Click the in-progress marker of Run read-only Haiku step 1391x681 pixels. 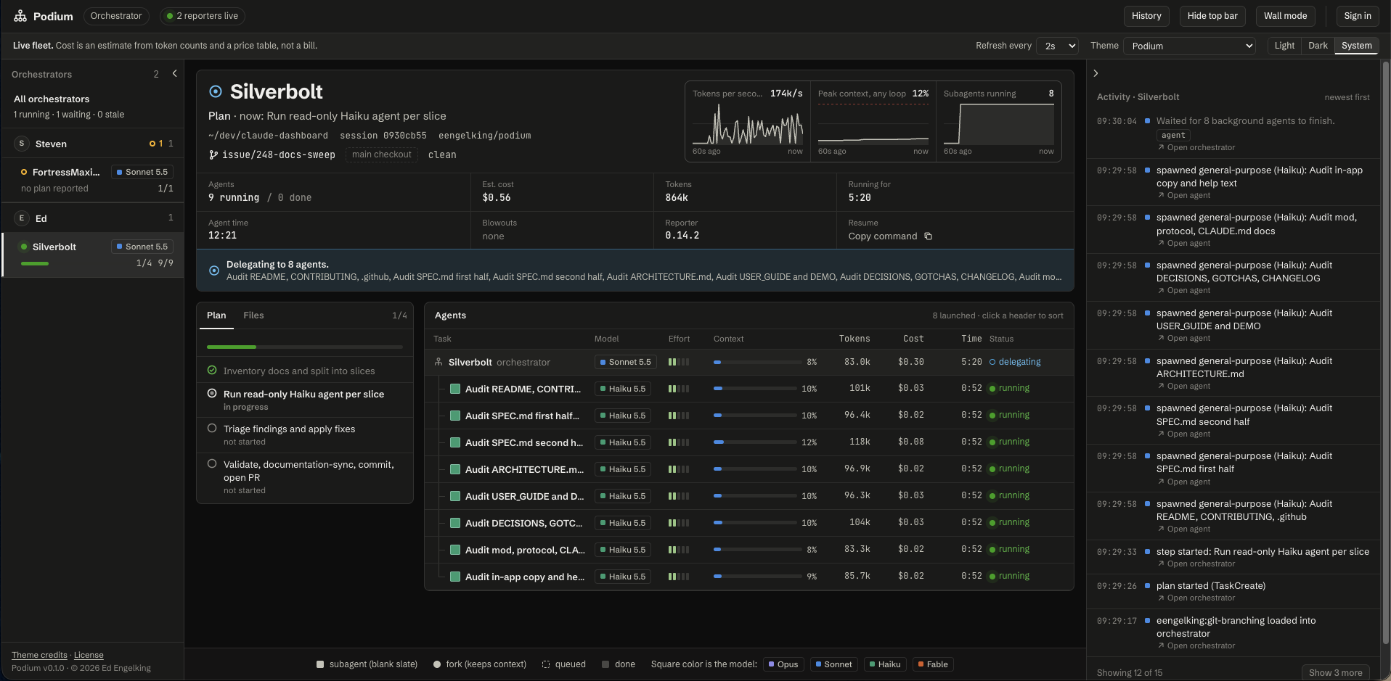[212, 393]
